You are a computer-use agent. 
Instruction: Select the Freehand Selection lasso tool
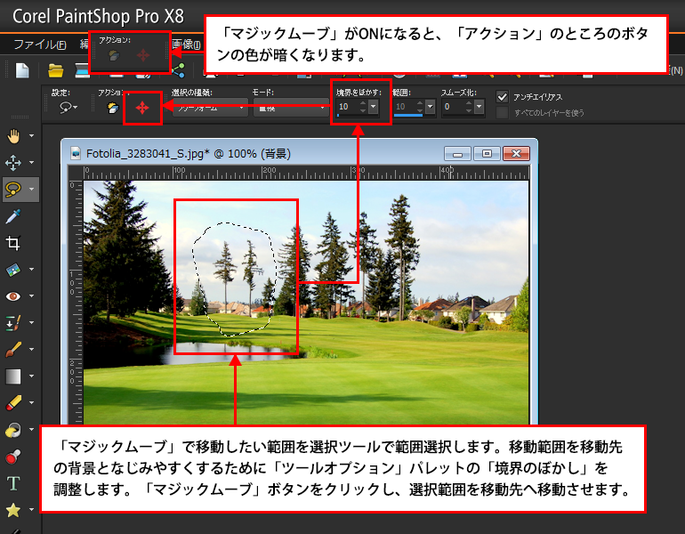tap(13, 190)
